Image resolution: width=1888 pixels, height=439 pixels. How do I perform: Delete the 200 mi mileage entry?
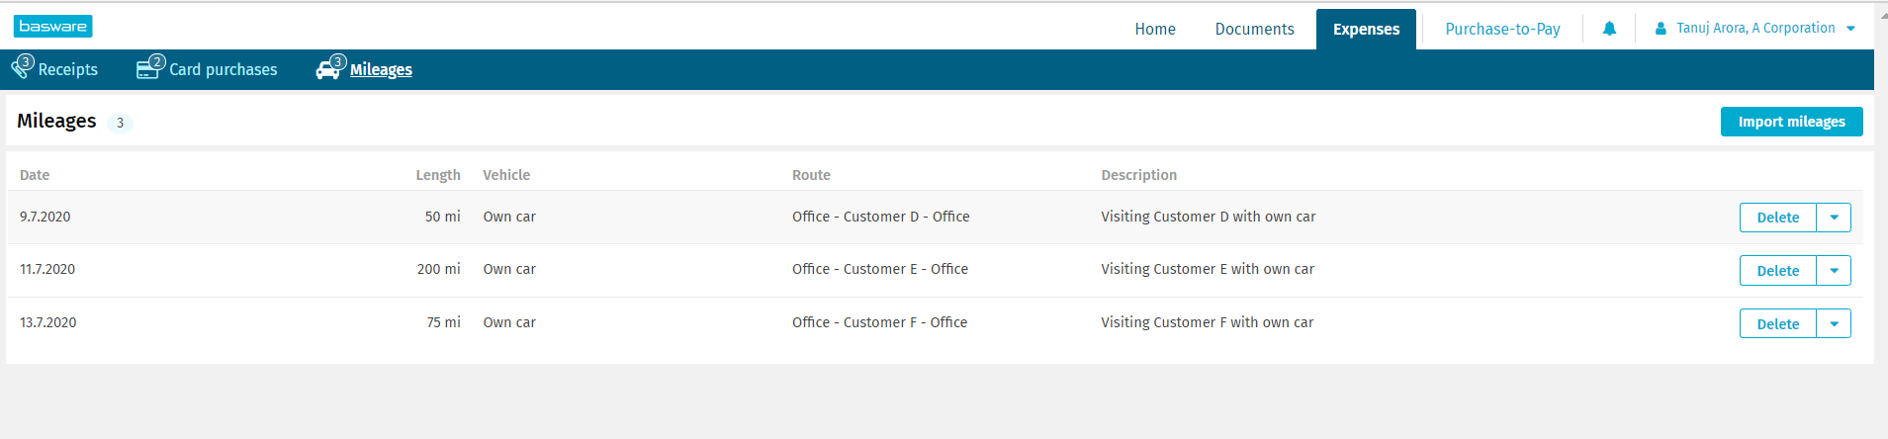click(1777, 271)
